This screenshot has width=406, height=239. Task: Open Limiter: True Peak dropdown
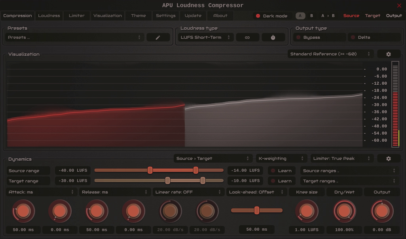pyautogui.click(x=342, y=158)
